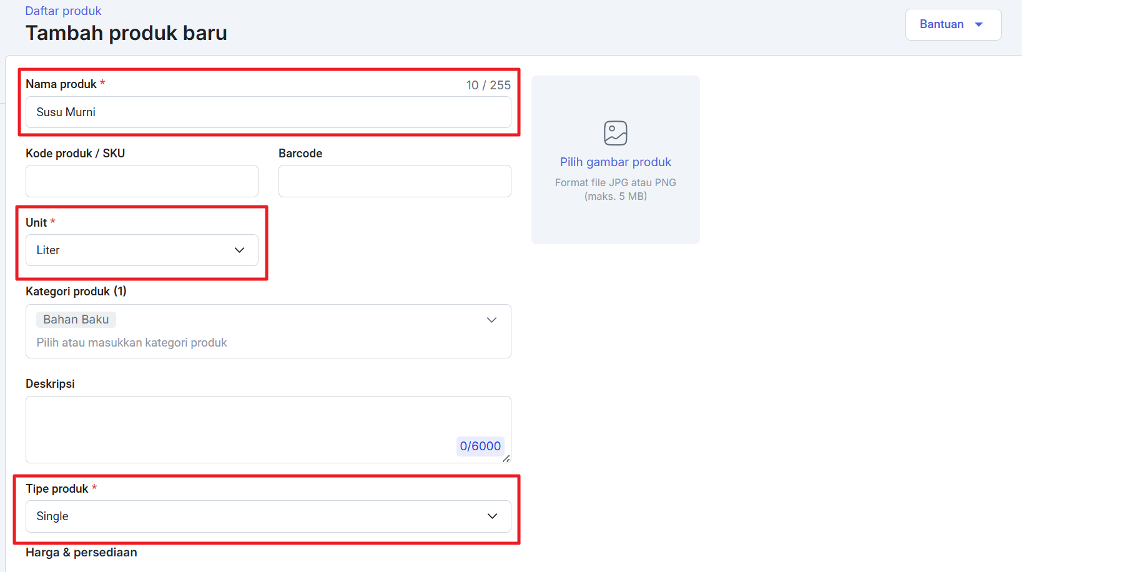
Task: Click into the Kode produk / SKU field
Action: coord(142,181)
